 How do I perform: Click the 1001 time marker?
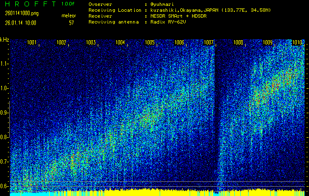click(x=32, y=43)
